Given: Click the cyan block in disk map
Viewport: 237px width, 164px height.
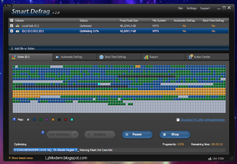Looking at the screenshot, I should tap(99, 84).
